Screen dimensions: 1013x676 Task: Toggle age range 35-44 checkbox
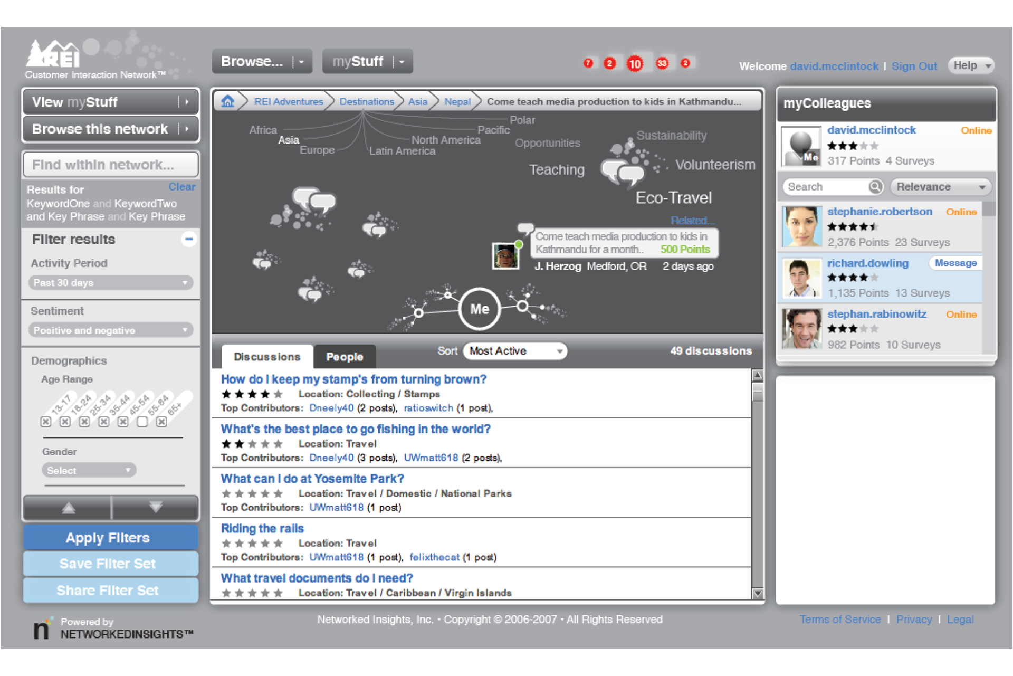[104, 422]
